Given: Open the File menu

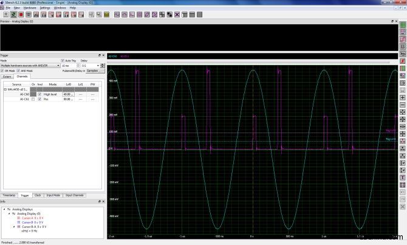Looking at the screenshot, I should [x=8, y=8].
